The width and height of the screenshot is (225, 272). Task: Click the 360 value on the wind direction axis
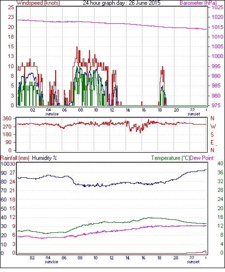(7, 118)
